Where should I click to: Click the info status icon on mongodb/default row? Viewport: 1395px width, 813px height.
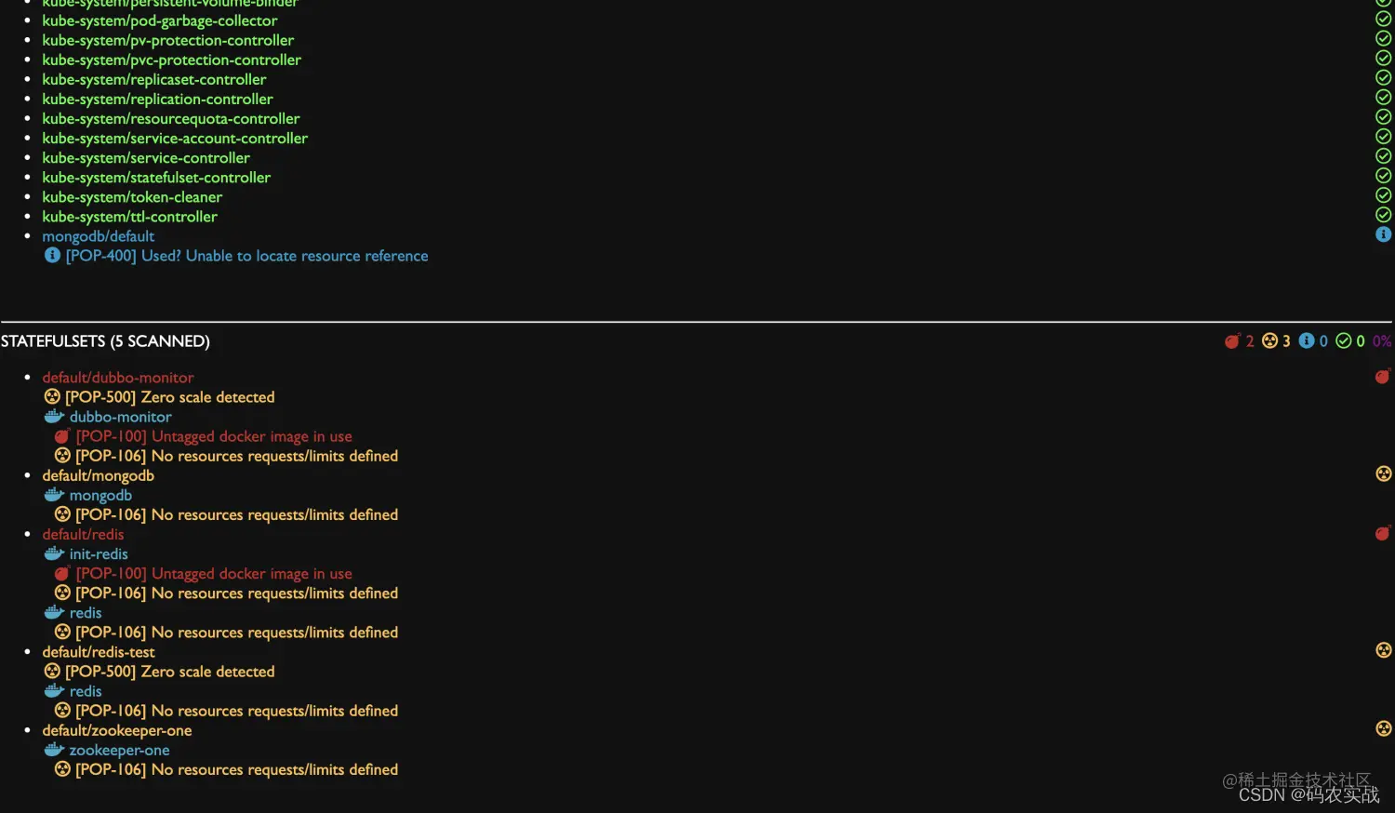click(1383, 234)
